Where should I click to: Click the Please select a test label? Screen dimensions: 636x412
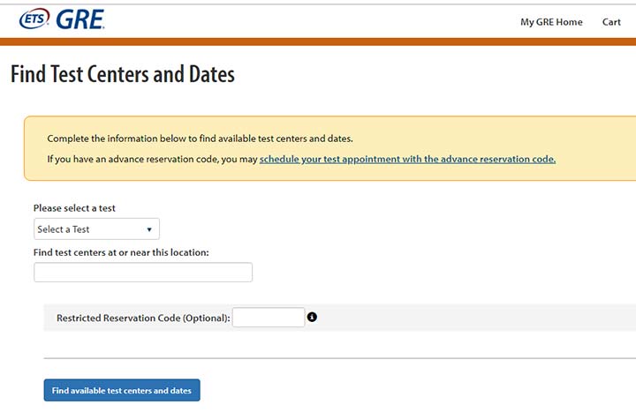point(74,208)
